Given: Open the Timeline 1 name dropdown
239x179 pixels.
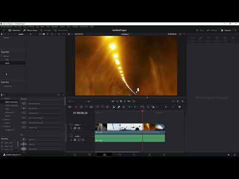Looking at the screenshot, I should (x=126, y=34).
